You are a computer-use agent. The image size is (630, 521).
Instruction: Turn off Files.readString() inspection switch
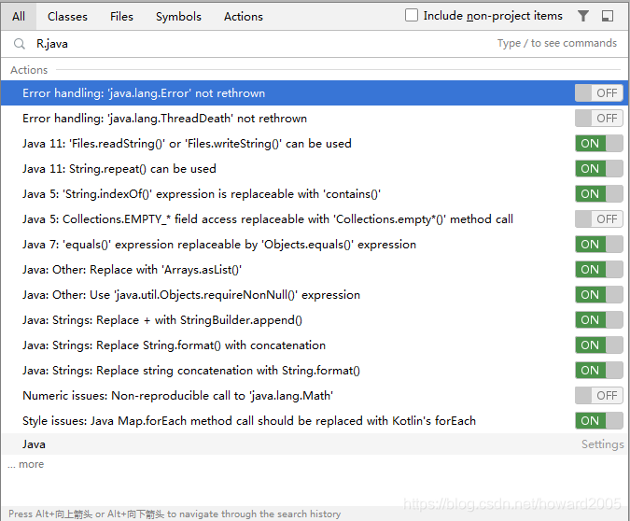pyautogui.click(x=598, y=144)
